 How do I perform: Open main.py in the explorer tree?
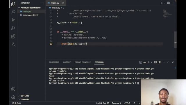pyautogui.click(x=27, y=11)
